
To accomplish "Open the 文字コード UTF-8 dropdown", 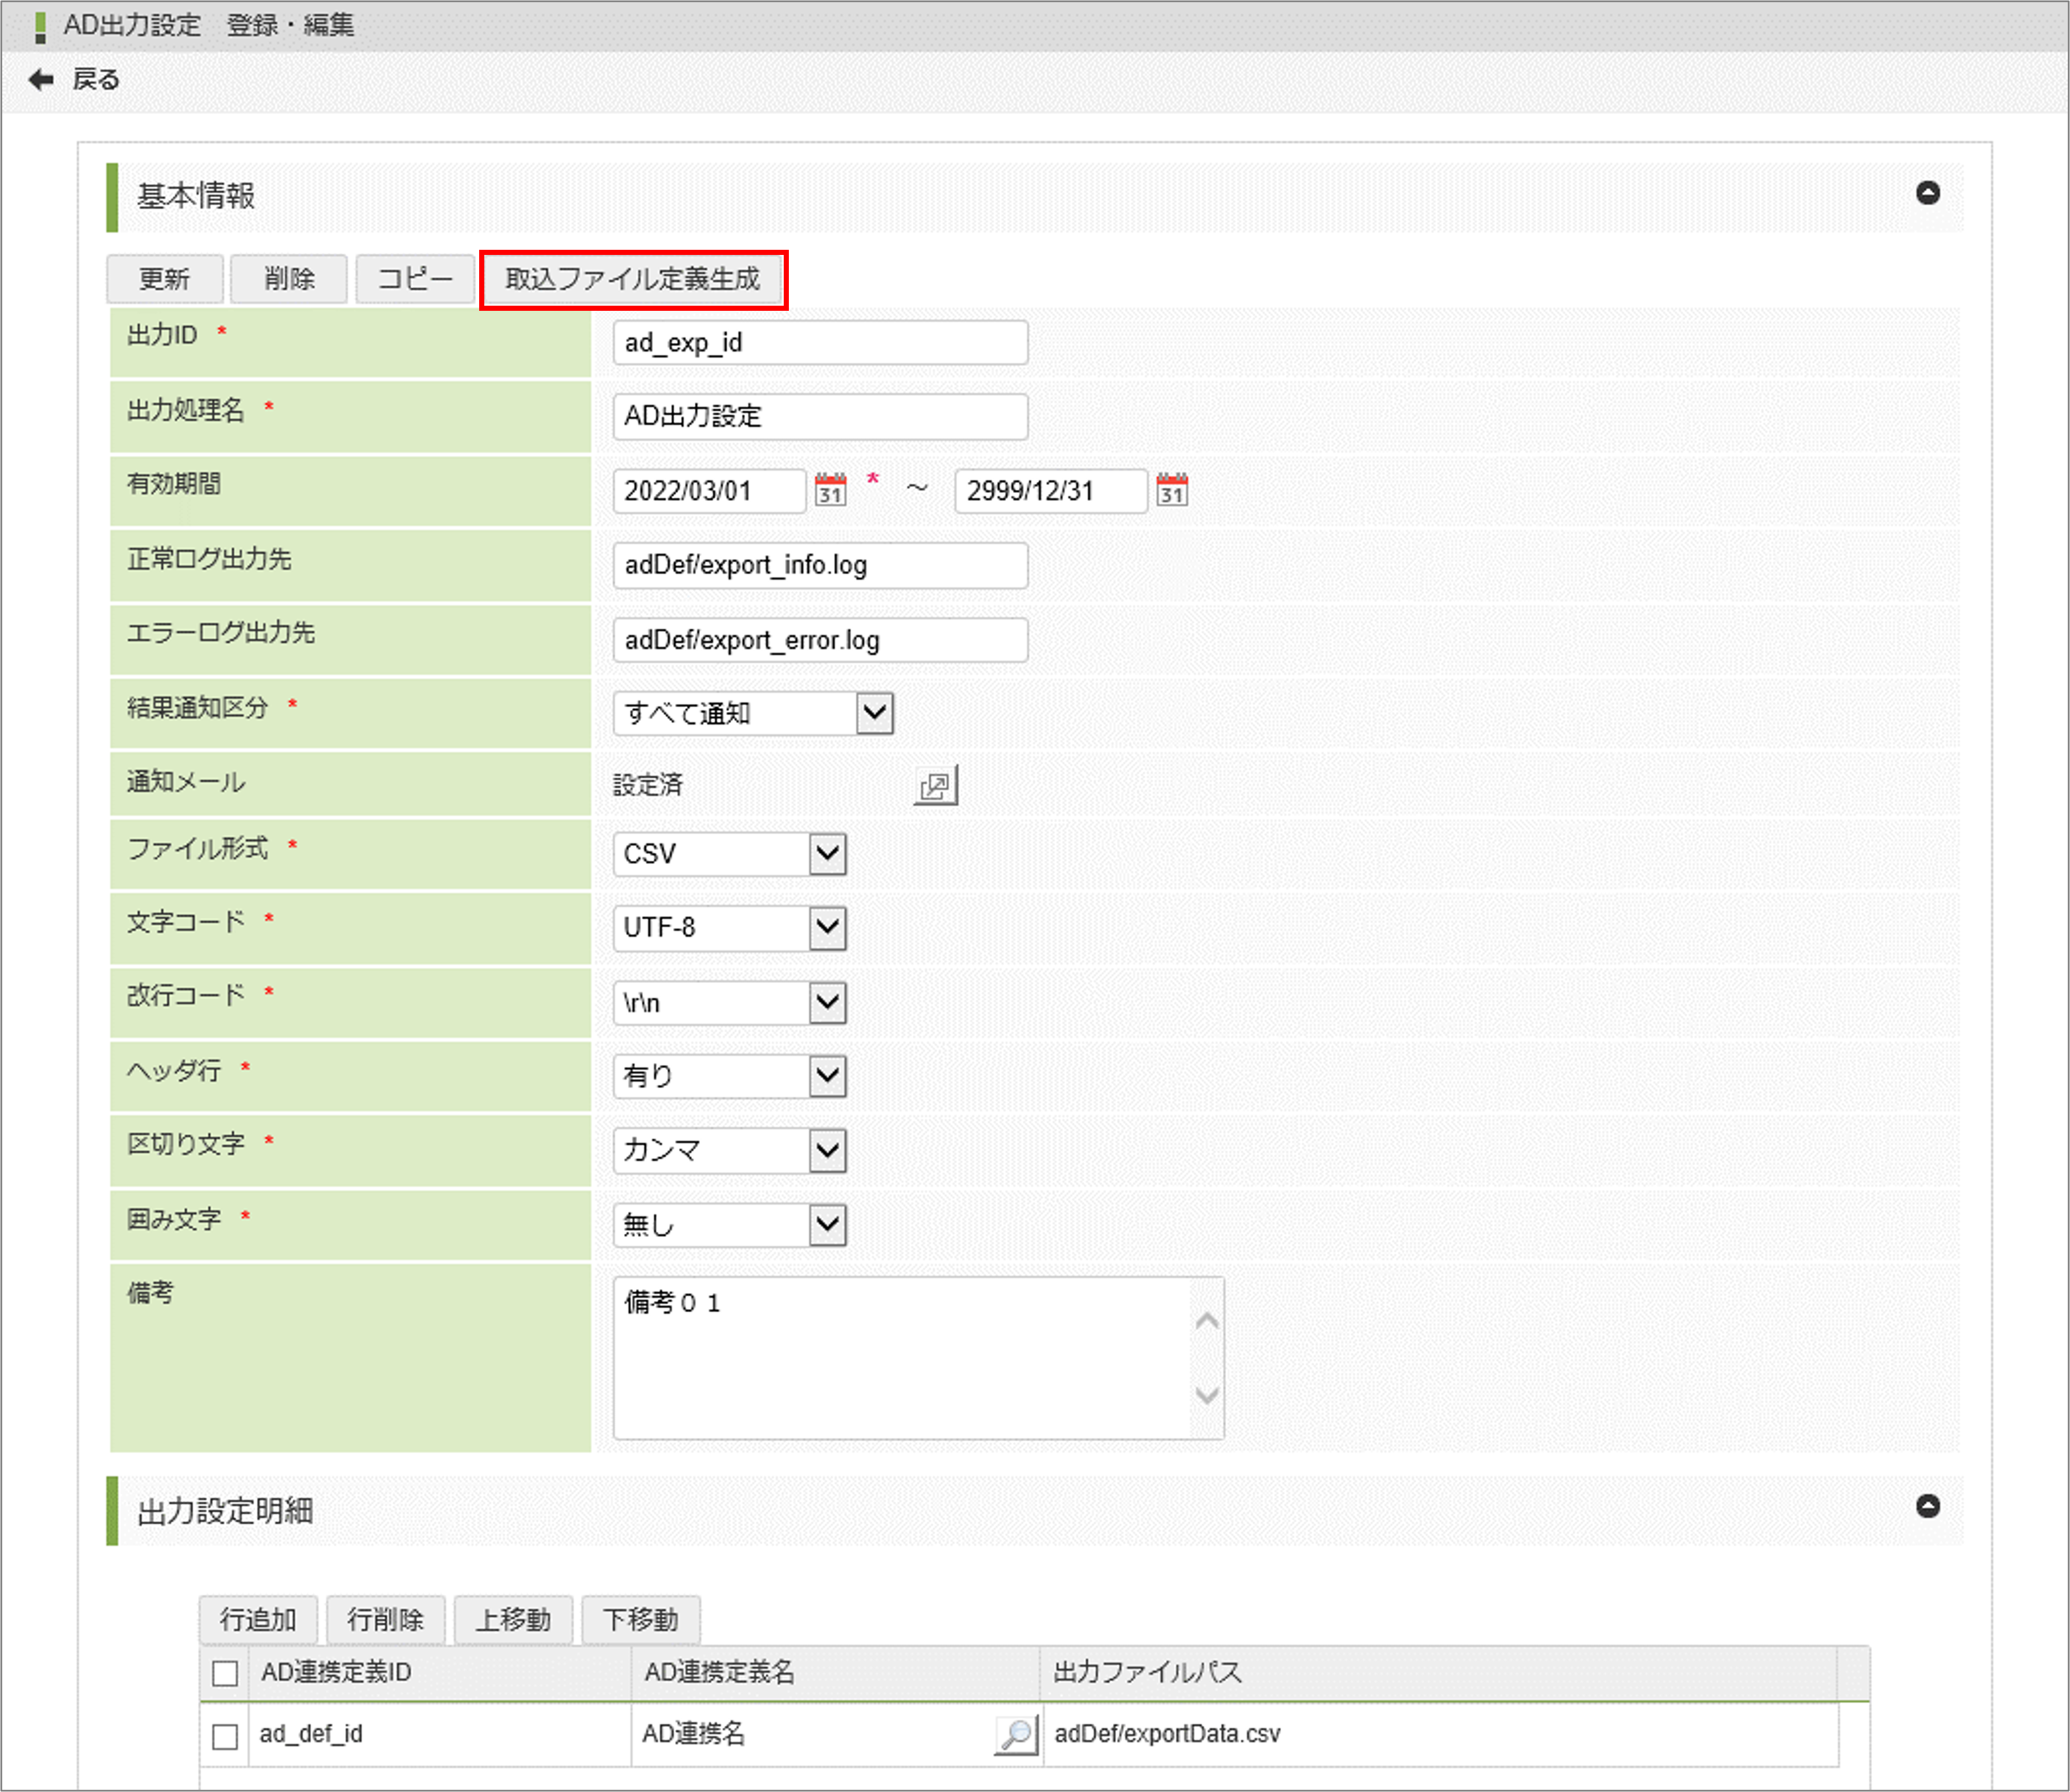I will click(x=730, y=928).
